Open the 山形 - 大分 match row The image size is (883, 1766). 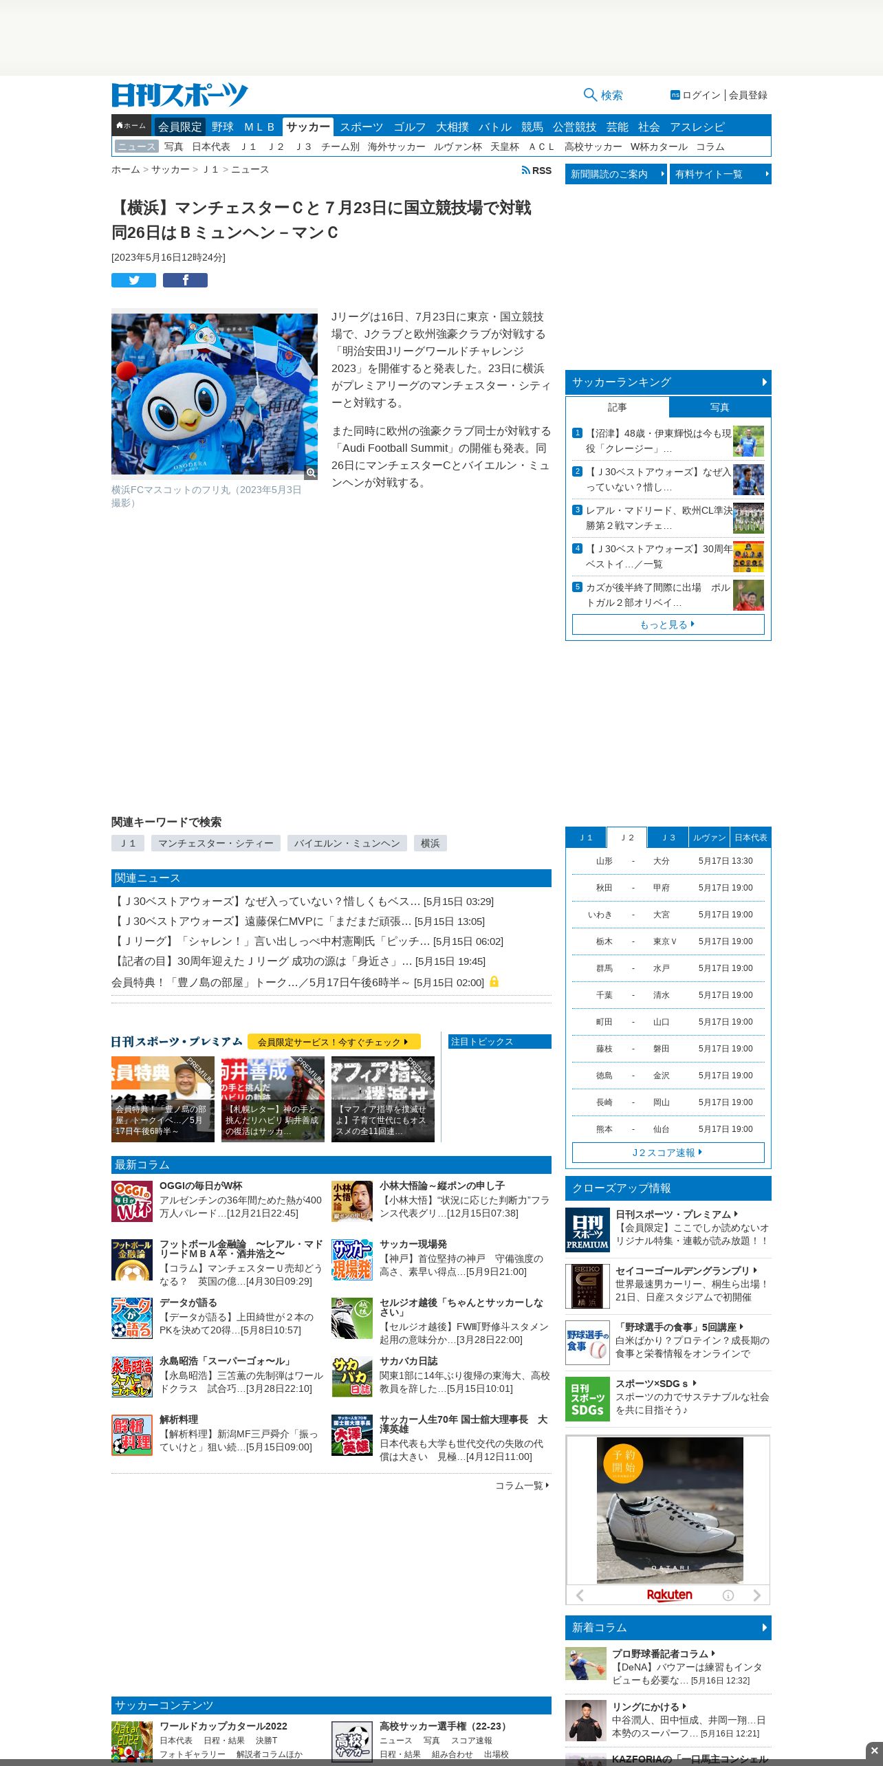[x=668, y=861]
